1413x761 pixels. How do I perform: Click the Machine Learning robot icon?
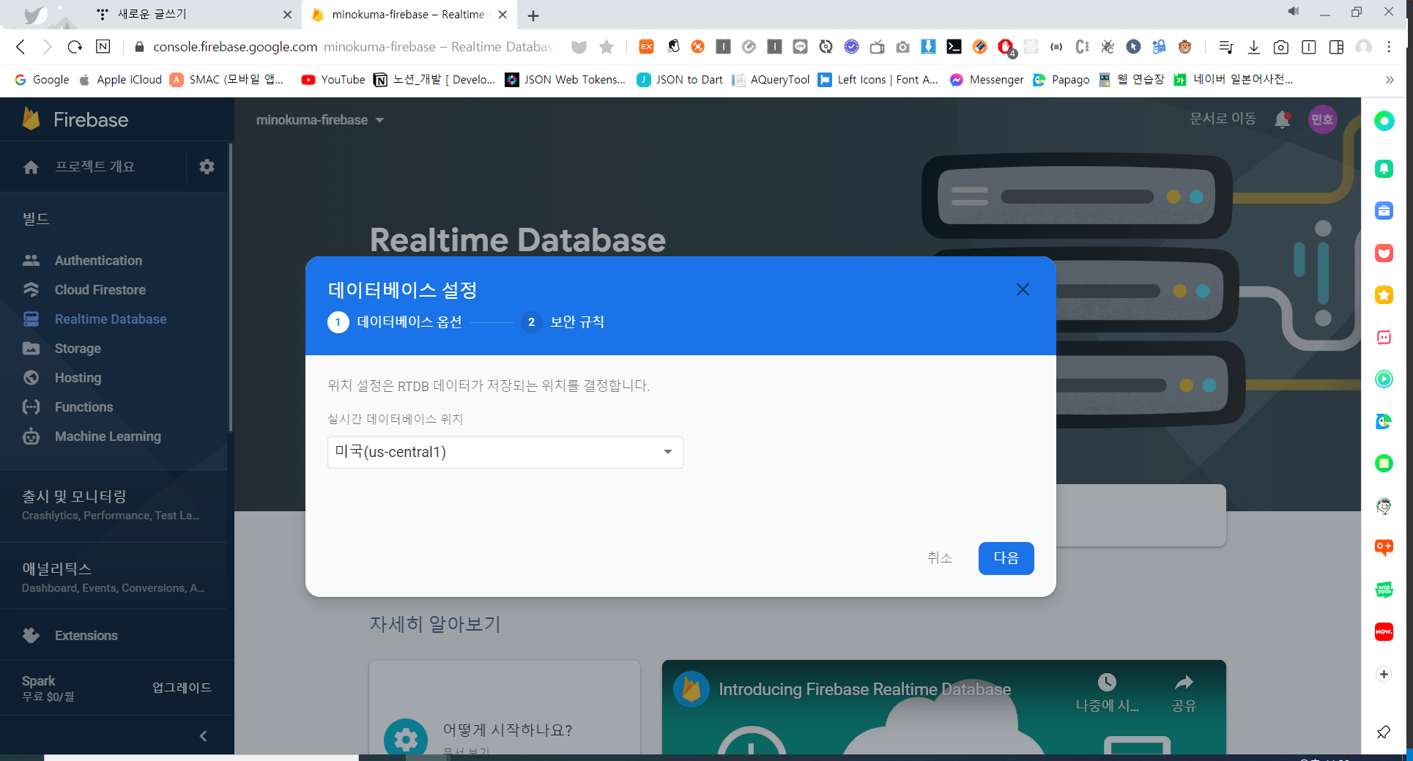31,436
